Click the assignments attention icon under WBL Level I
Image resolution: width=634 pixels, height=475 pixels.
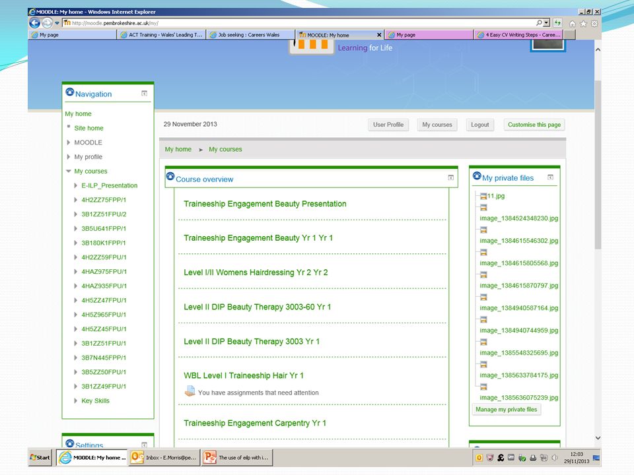click(x=190, y=391)
